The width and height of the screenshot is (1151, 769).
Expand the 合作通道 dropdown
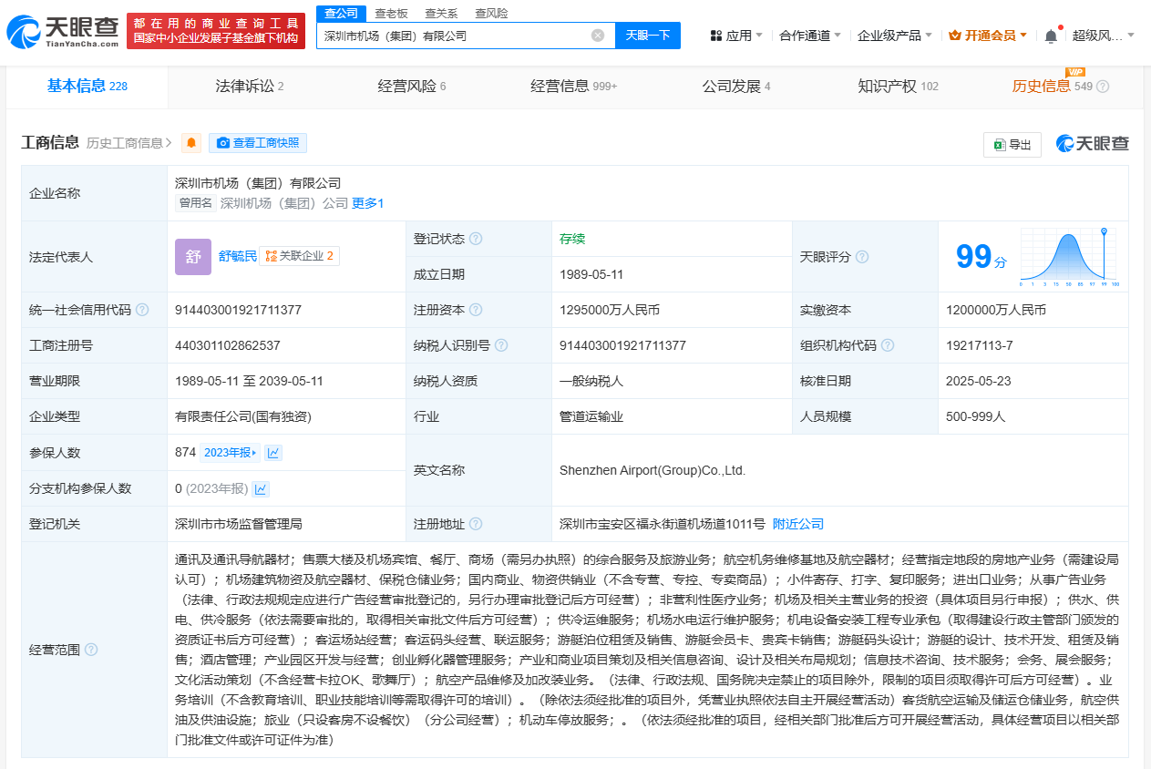click(x=811, y=36)
